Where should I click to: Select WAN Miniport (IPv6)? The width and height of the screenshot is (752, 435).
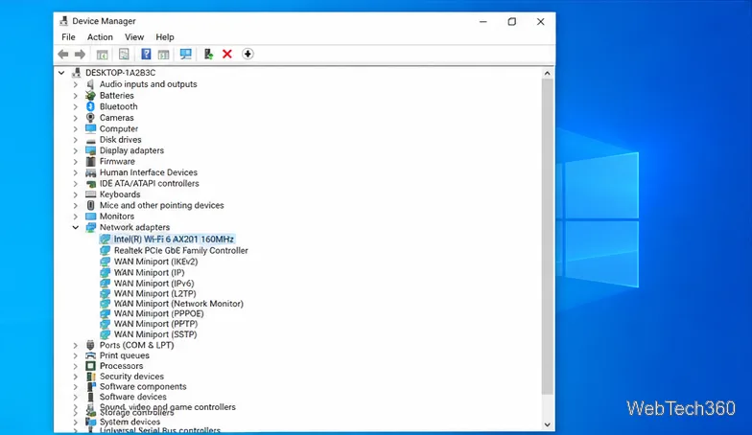(x=153, y=284)
